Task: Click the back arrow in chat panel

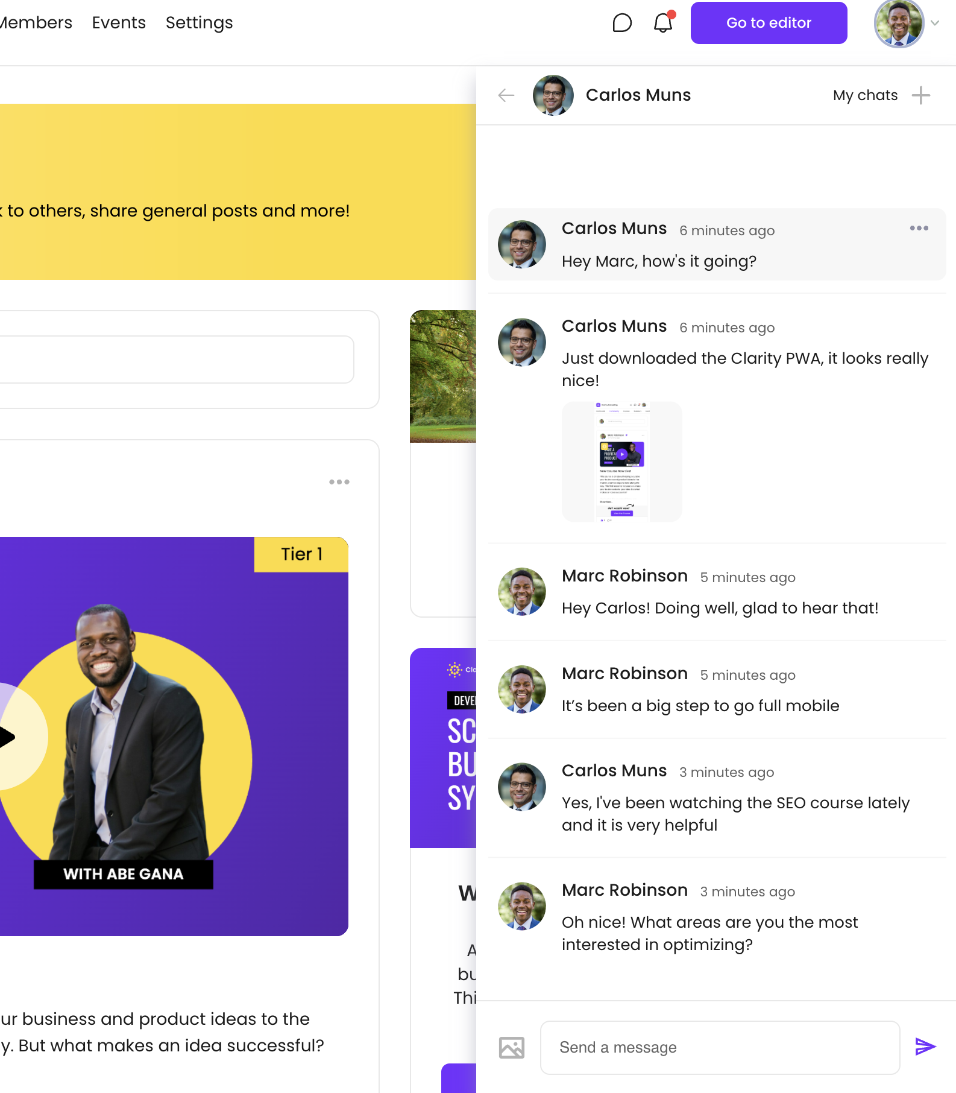Action: pyautogui.click(x=506, y=95)
